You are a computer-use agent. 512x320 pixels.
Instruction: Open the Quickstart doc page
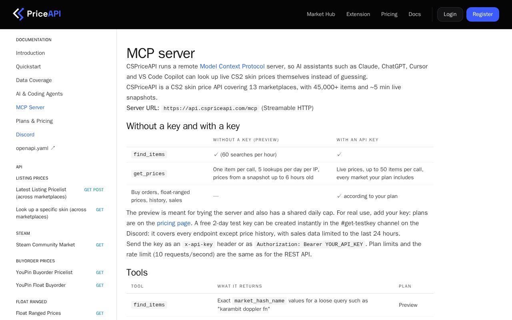28,66
